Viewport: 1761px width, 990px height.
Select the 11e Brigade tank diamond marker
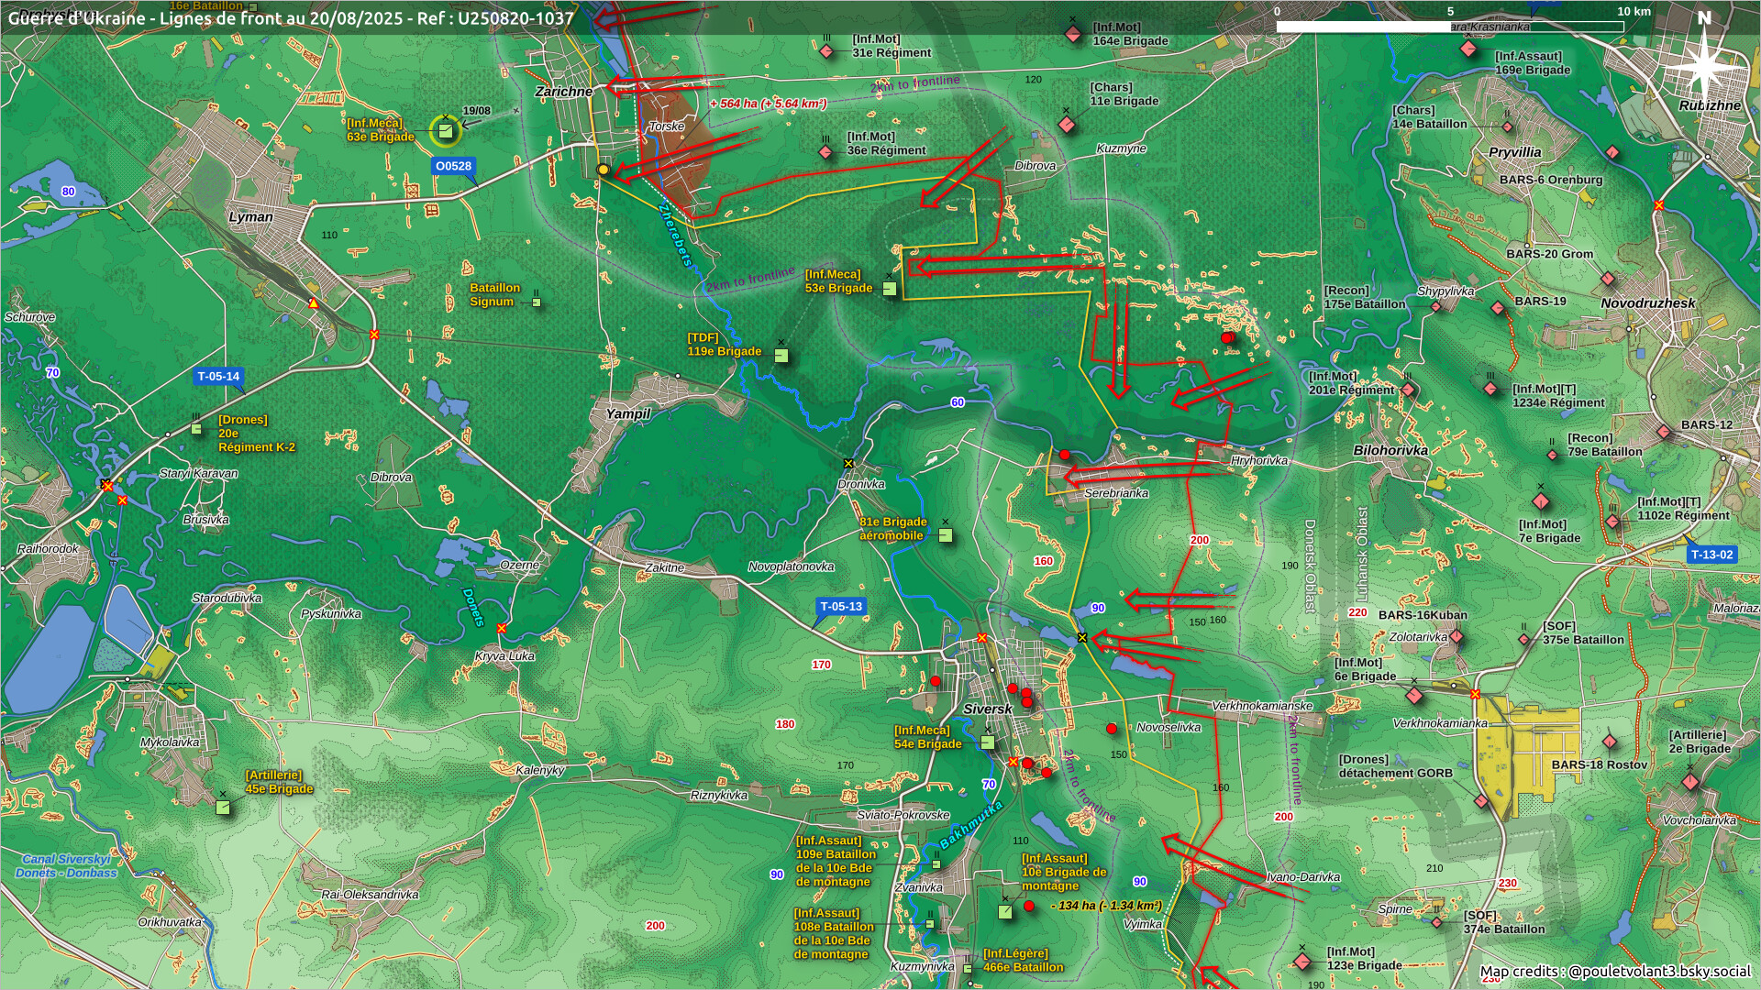(1066, 124)
